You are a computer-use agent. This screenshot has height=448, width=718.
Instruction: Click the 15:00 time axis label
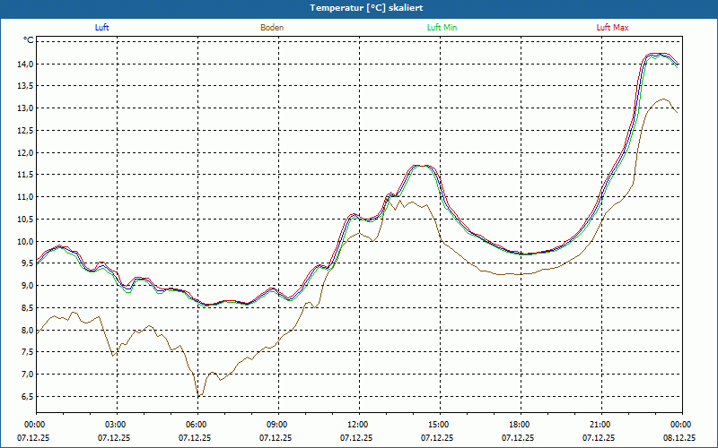[x=438, y=425]
